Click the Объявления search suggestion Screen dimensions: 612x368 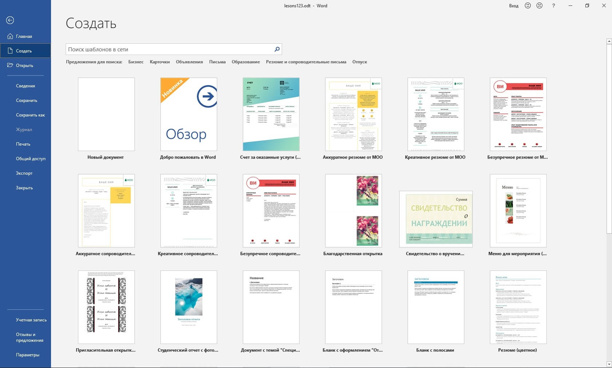189,62
